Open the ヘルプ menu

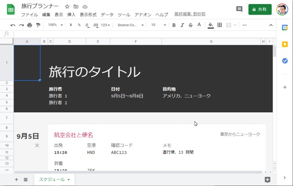162,15
